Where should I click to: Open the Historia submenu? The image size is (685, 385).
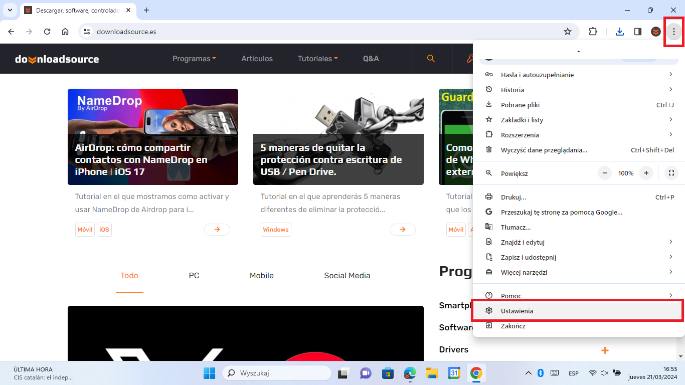click(x=579, y=90)
